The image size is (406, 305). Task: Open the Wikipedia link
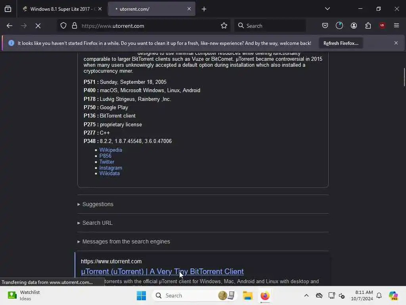[111, 150]
